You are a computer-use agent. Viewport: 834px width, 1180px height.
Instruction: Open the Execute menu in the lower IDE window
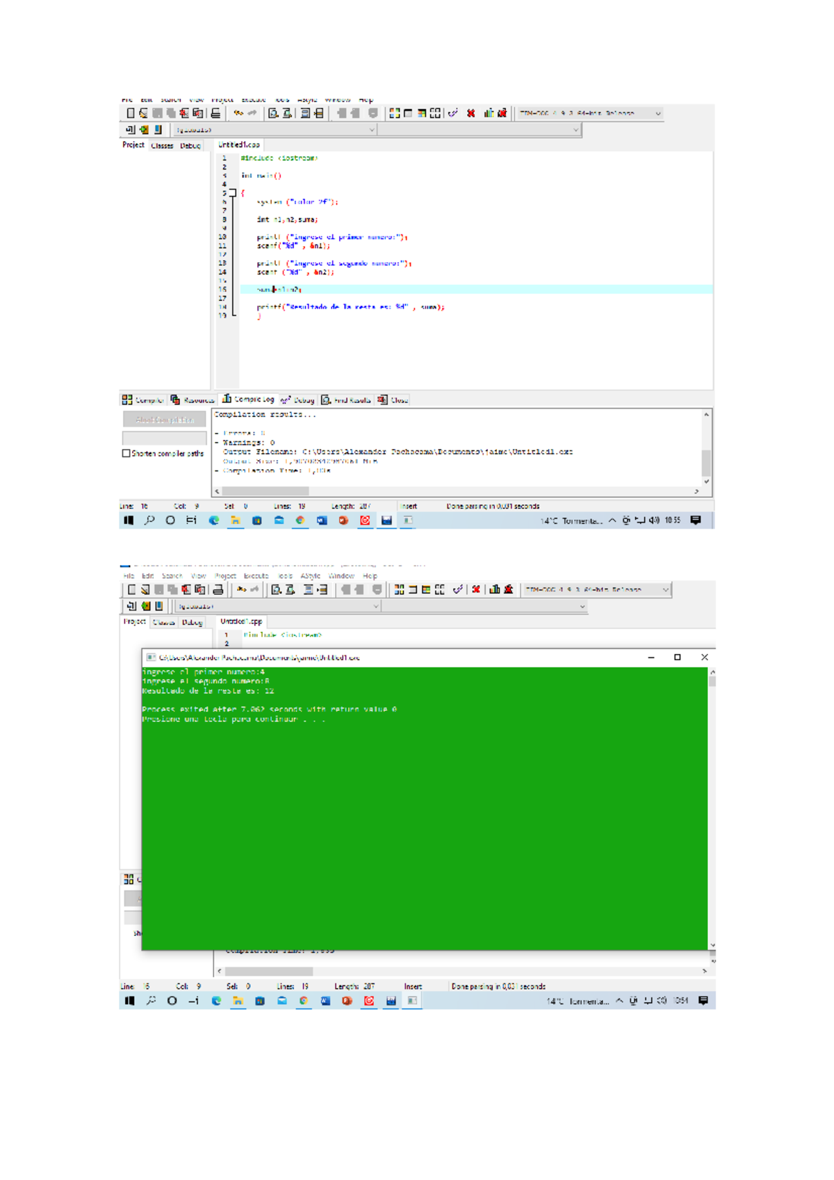tap(256, 576)
